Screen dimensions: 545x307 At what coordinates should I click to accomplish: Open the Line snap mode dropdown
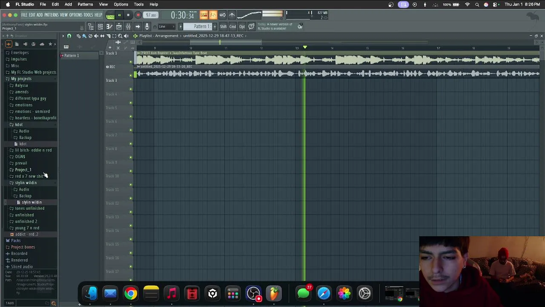click(x=167, y=26)
